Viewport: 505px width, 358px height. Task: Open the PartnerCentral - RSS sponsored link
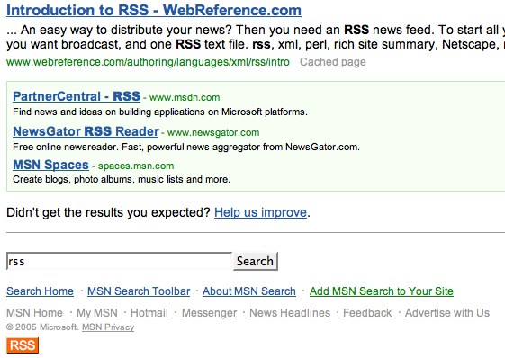click(x=77, y=96)
